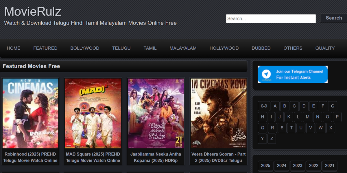Go to the TAMIL section
The width and height of the screenshot is (347, 173).
tap(150, 48)
